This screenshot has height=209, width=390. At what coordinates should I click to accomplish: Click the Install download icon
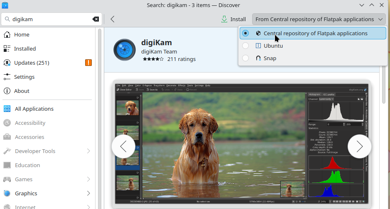[224, 19]
